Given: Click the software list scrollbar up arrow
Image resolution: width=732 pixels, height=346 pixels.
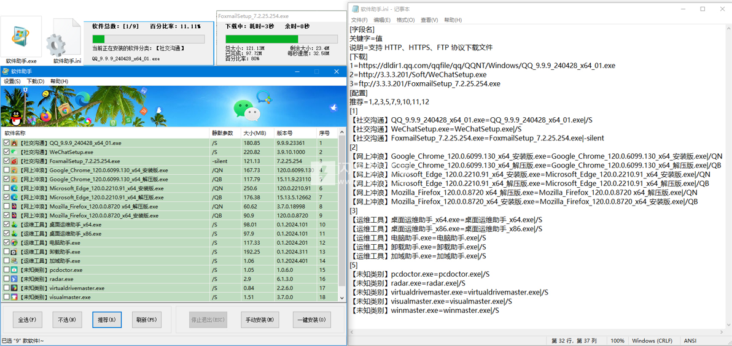Looking at the screenshot, I should tap(341, 133).
